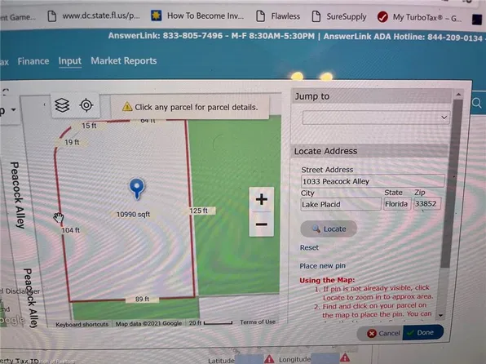Click the locate-me crosshair icon
This screenshot has width=486, height=364.
click(86, 105)
